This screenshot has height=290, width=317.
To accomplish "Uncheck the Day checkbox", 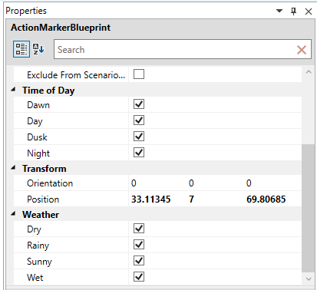I will tap(139, 120).
